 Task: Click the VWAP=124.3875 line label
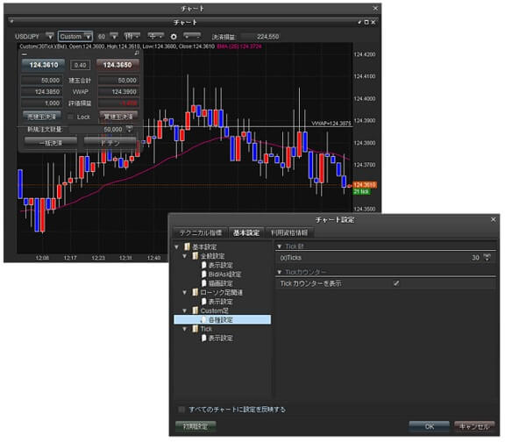click(x=331, y=124)
